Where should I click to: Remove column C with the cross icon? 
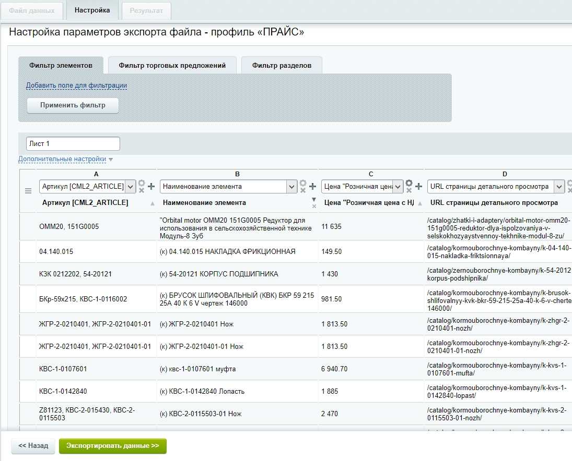(409, 190)
